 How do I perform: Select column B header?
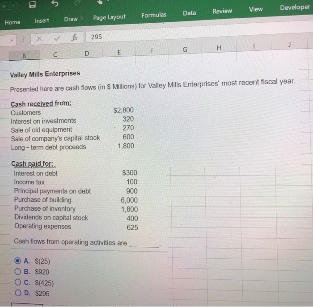(x=24, y=56)
